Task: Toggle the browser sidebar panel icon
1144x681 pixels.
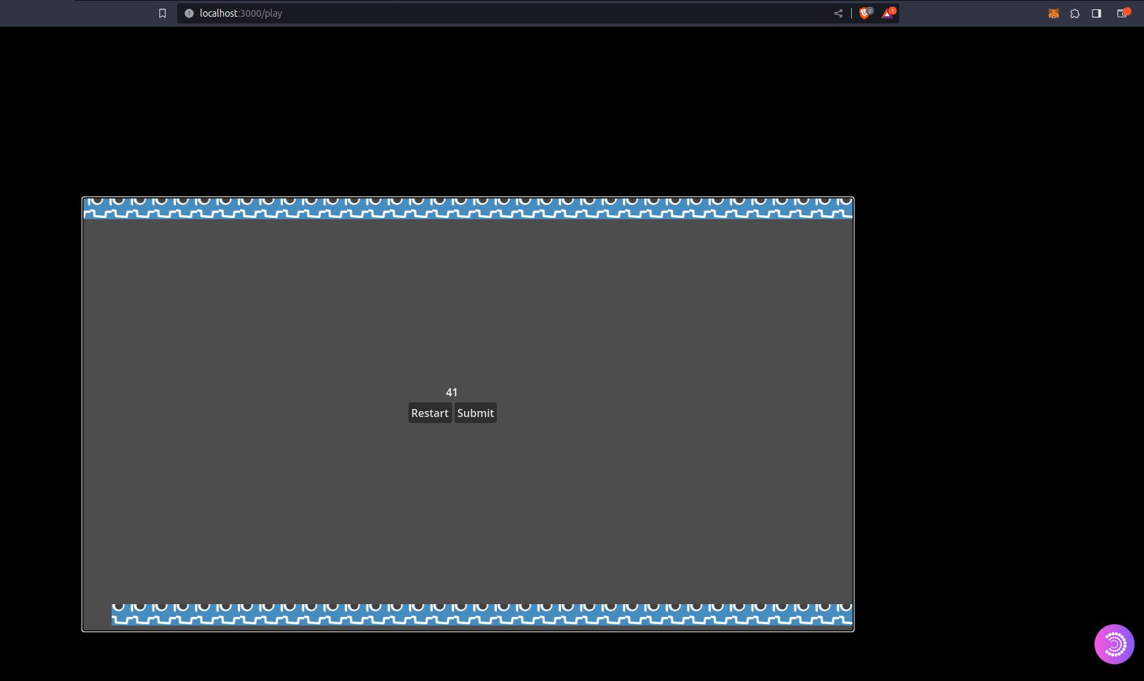Action: (x=1097, y=13)
